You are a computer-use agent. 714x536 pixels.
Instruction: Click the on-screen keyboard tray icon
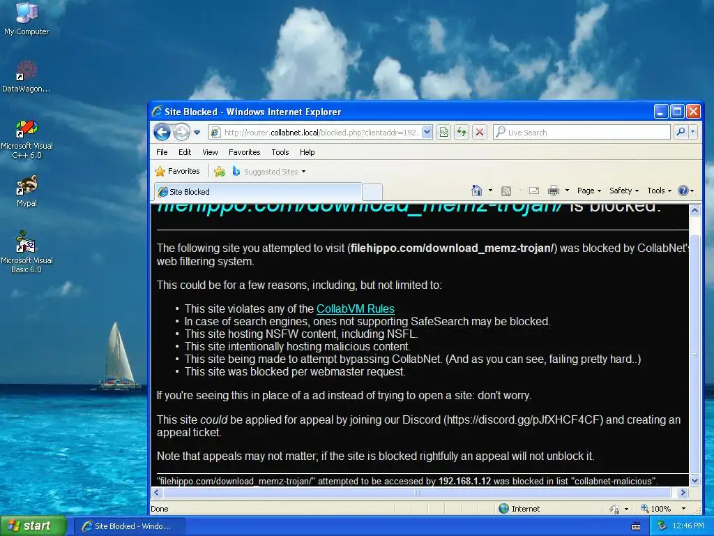636,526
